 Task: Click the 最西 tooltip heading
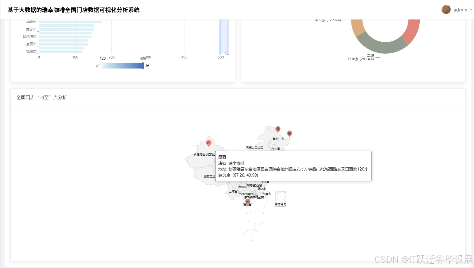click(x=222, y=157)
